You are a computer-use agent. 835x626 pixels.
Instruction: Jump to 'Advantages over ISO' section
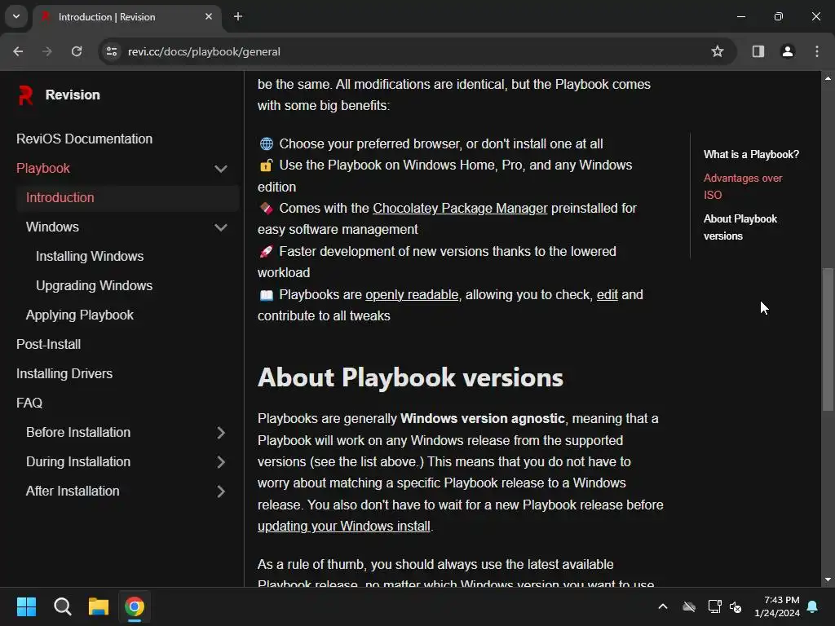click(x=742, y=187)
